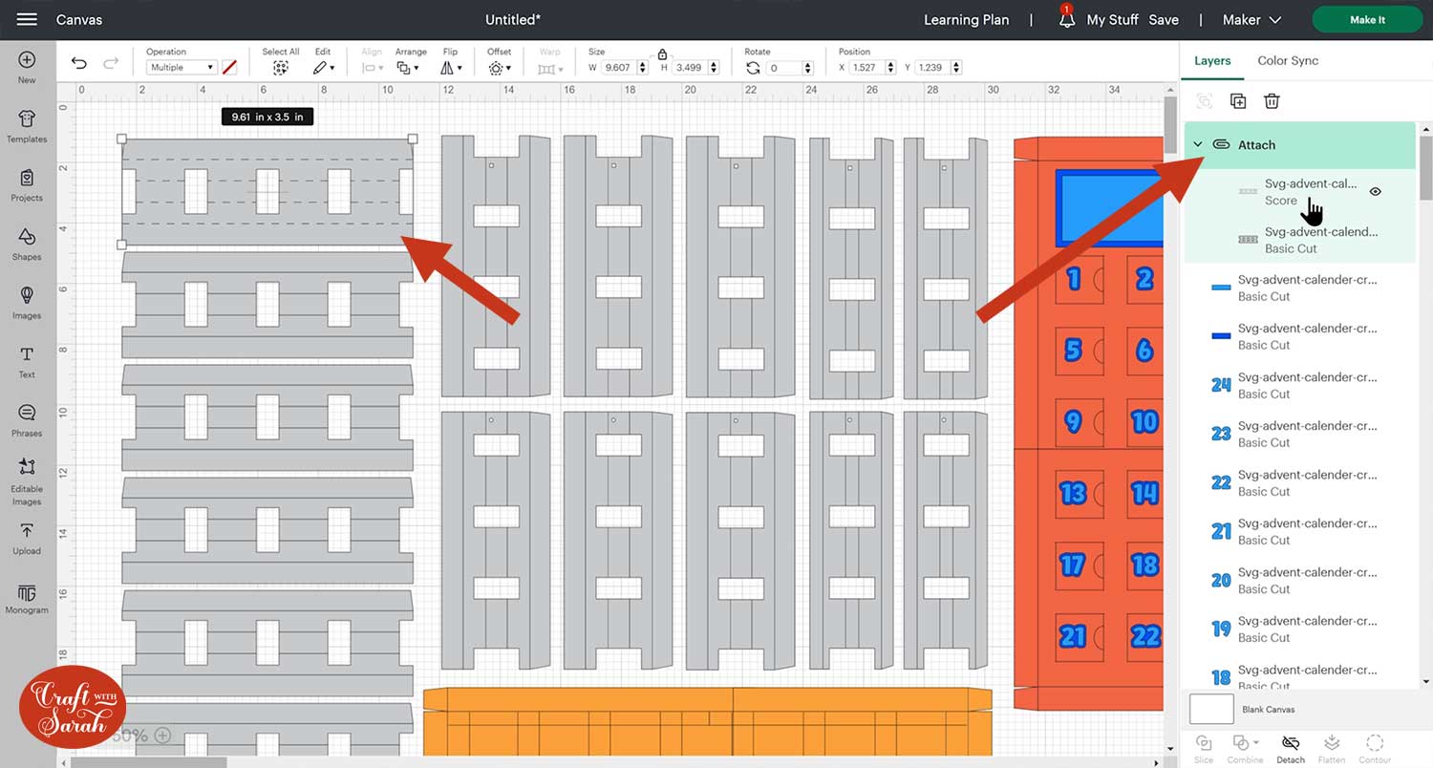1433x768 pixels.
Task: Zoom in on the canvas
Action: 162,736
